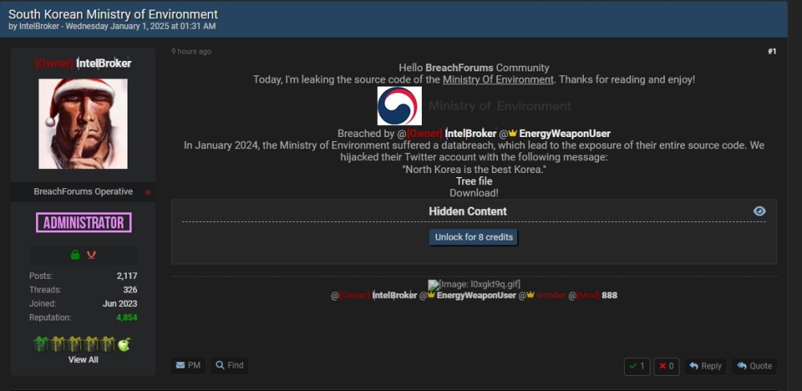
Task: Send a PM to the poster
Action: [188, 365]
